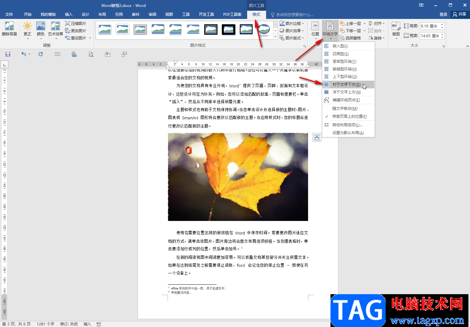
Task: Choose In Front of Text (浮于文字上方)
Action: tap(348, 92)
